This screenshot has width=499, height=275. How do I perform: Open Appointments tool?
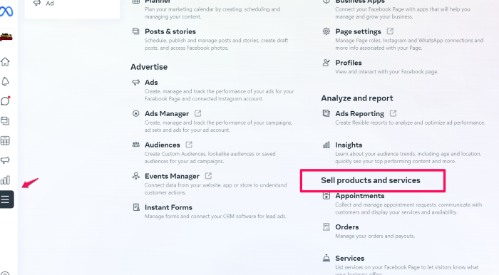(359, 196)
